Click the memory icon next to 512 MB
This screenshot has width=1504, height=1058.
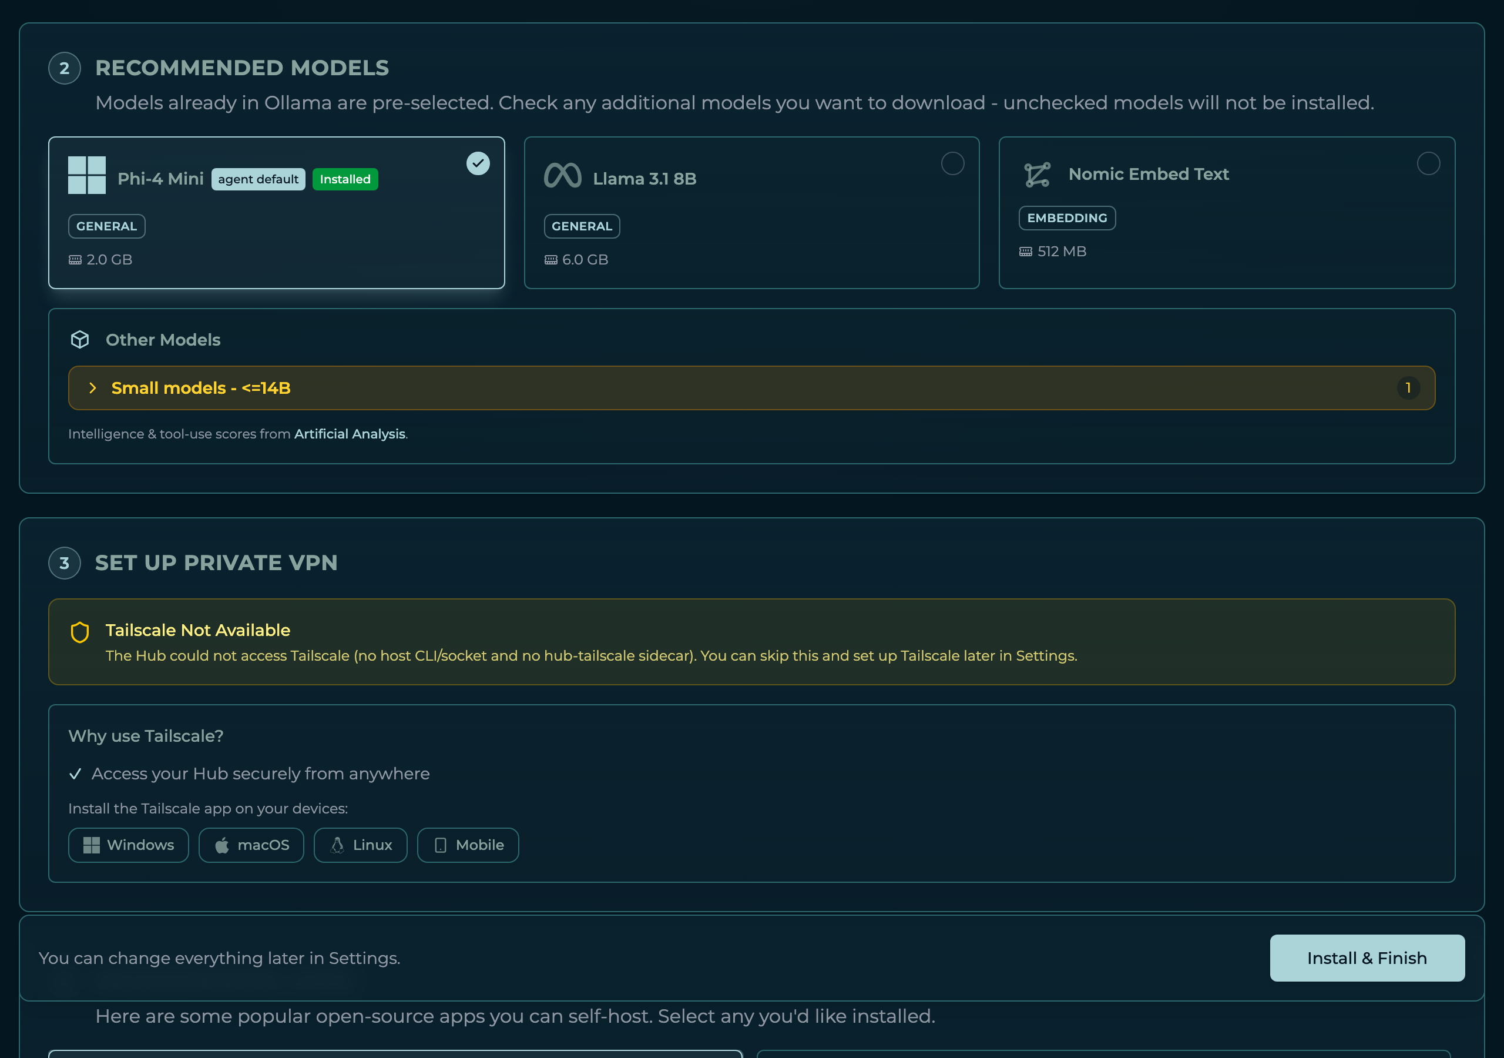click(x=1026, y=252)
